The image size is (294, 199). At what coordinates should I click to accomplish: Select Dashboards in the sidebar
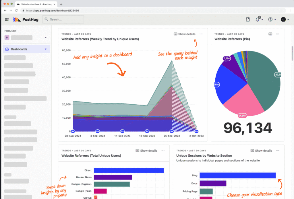19,49
